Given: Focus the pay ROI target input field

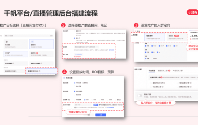Looking at the screenshot, I should tap(83, 105).
